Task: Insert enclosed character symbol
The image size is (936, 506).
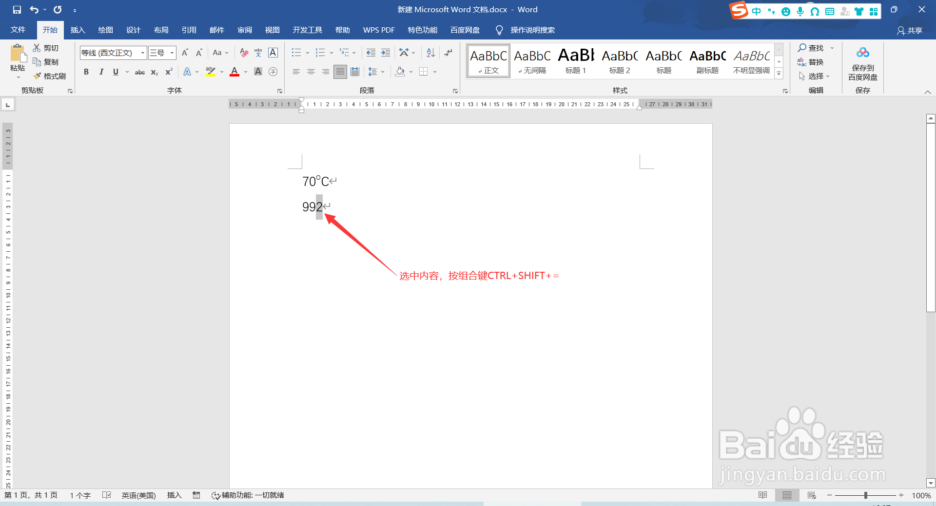Action: pos(273,72)
